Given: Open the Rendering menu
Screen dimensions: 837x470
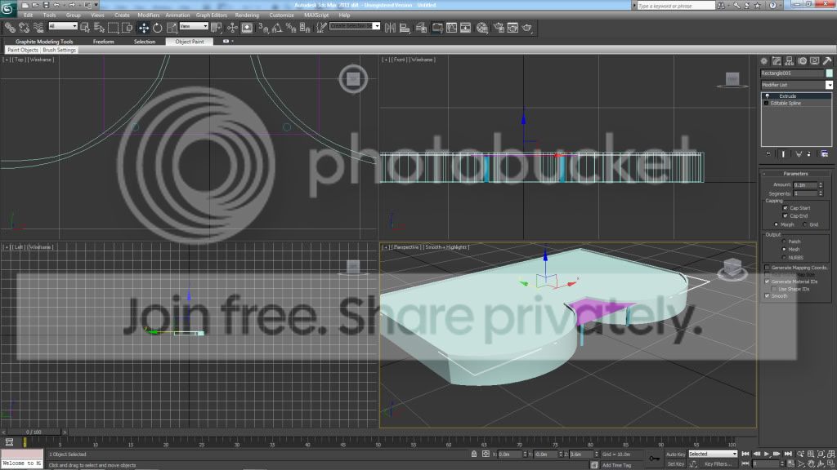Looking at the screenshot, I should [x=247, y=15].
